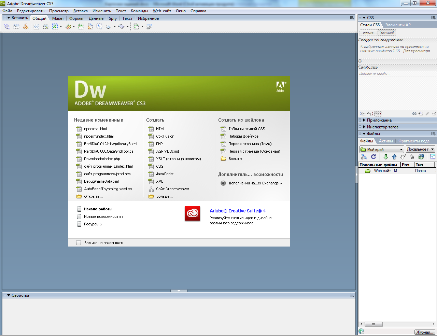Switch CSS properties to category view
The width and height of the screenshot is (437, 336).
pos(363,114)
